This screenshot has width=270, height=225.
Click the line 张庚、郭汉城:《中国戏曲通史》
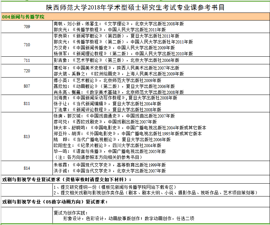pos(114,116)
